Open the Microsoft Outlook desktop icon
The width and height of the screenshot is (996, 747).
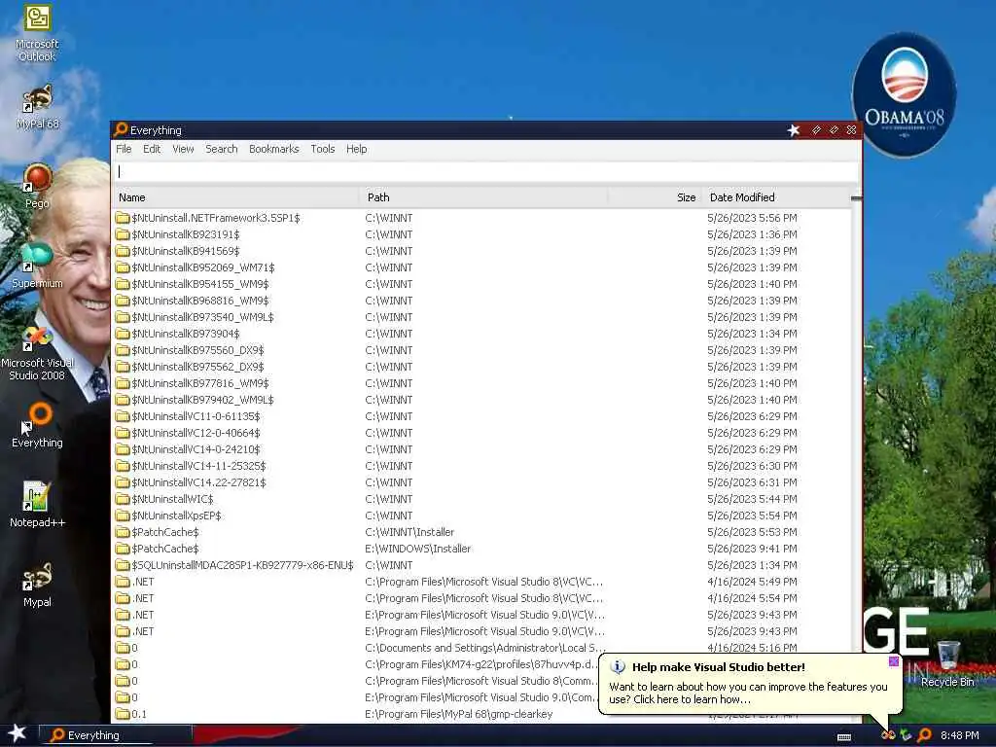pyautogui.click(x=37, y=33)
